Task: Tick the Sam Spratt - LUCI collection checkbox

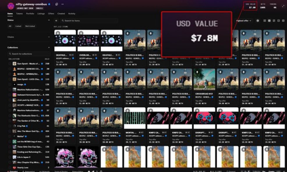Action: coord(10,79)
